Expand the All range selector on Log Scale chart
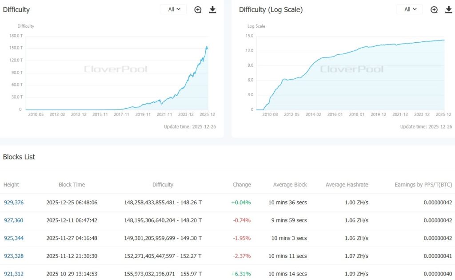Viewport: 455px width, 280px height. click(x=410, y=9)
